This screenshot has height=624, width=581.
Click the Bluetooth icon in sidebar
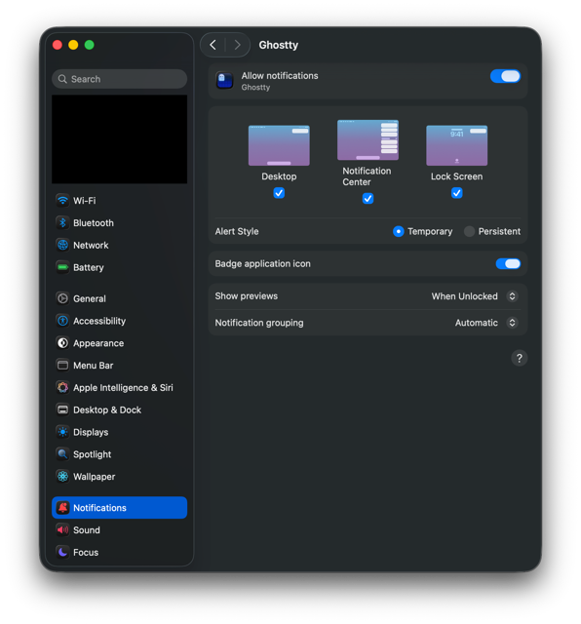[x=62, y=222]
